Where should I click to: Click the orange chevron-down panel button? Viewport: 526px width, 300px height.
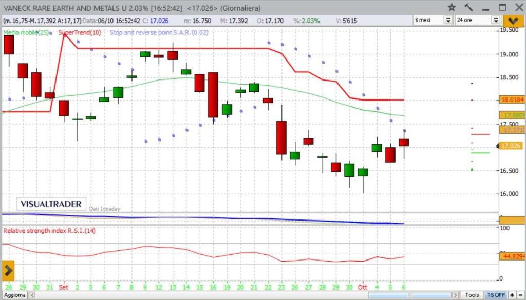(x=513, y=21)
